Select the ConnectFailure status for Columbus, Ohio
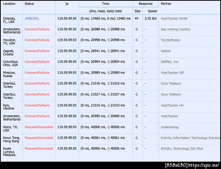The height and width of the screenshot is (169, 221). click(x=37, y=62)
